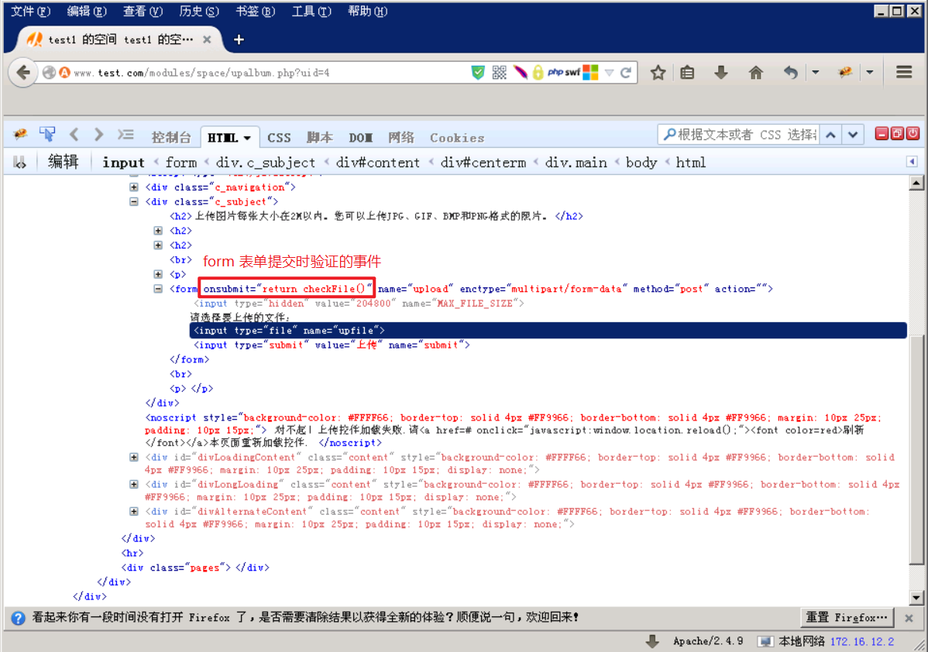Screen dimensions: 928x652
Task: Click the green security shield in the address bar
Action: pos(479,72)
